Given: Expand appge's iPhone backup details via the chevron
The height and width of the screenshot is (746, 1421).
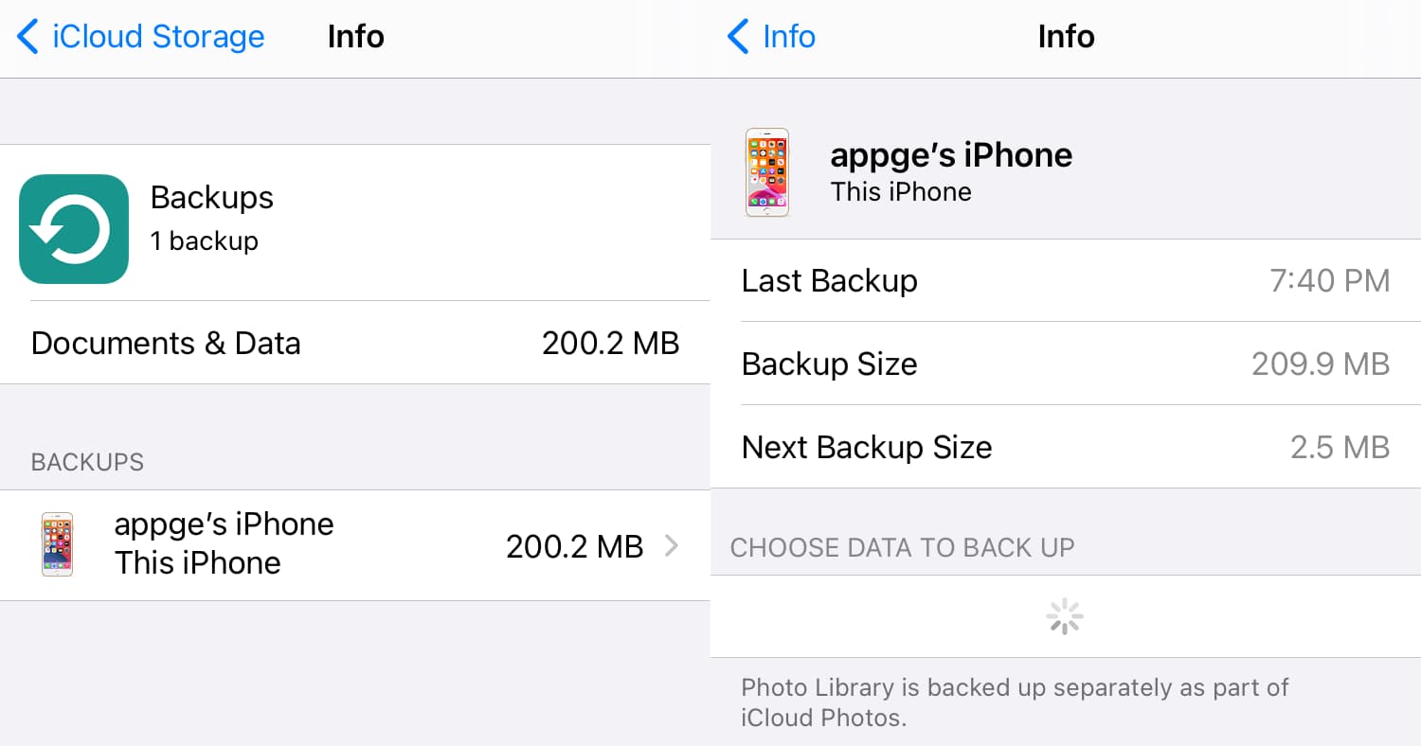Looking at the screenshot, I should point(673,545).
